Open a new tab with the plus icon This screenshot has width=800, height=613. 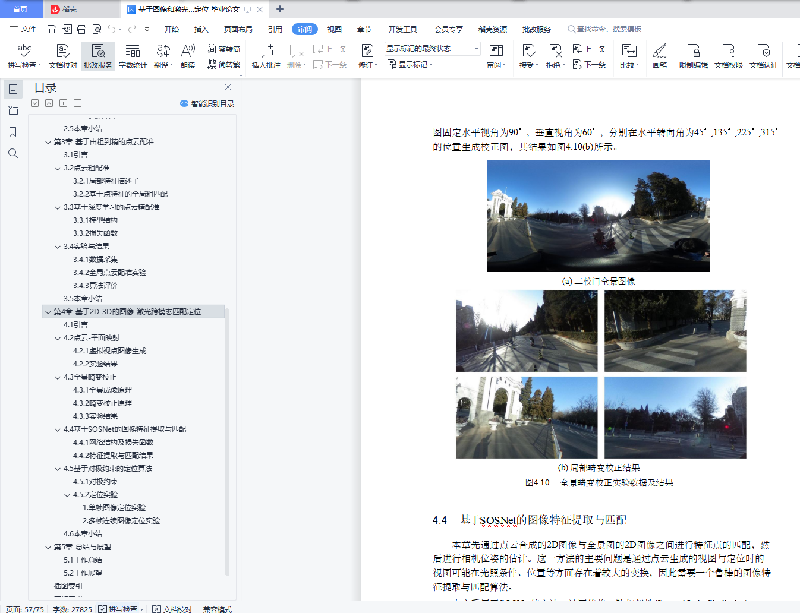(280, 9)
